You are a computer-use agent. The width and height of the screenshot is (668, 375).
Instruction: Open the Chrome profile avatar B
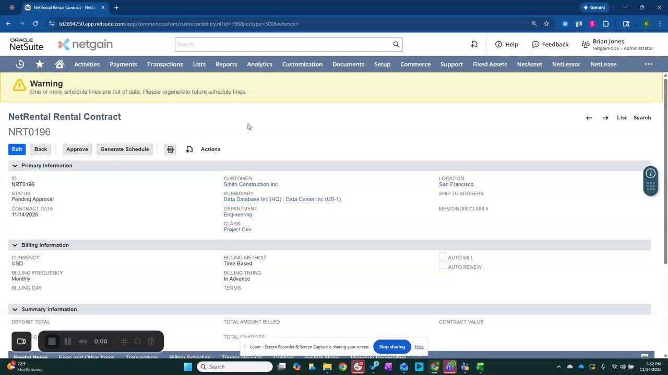(646, 23)
